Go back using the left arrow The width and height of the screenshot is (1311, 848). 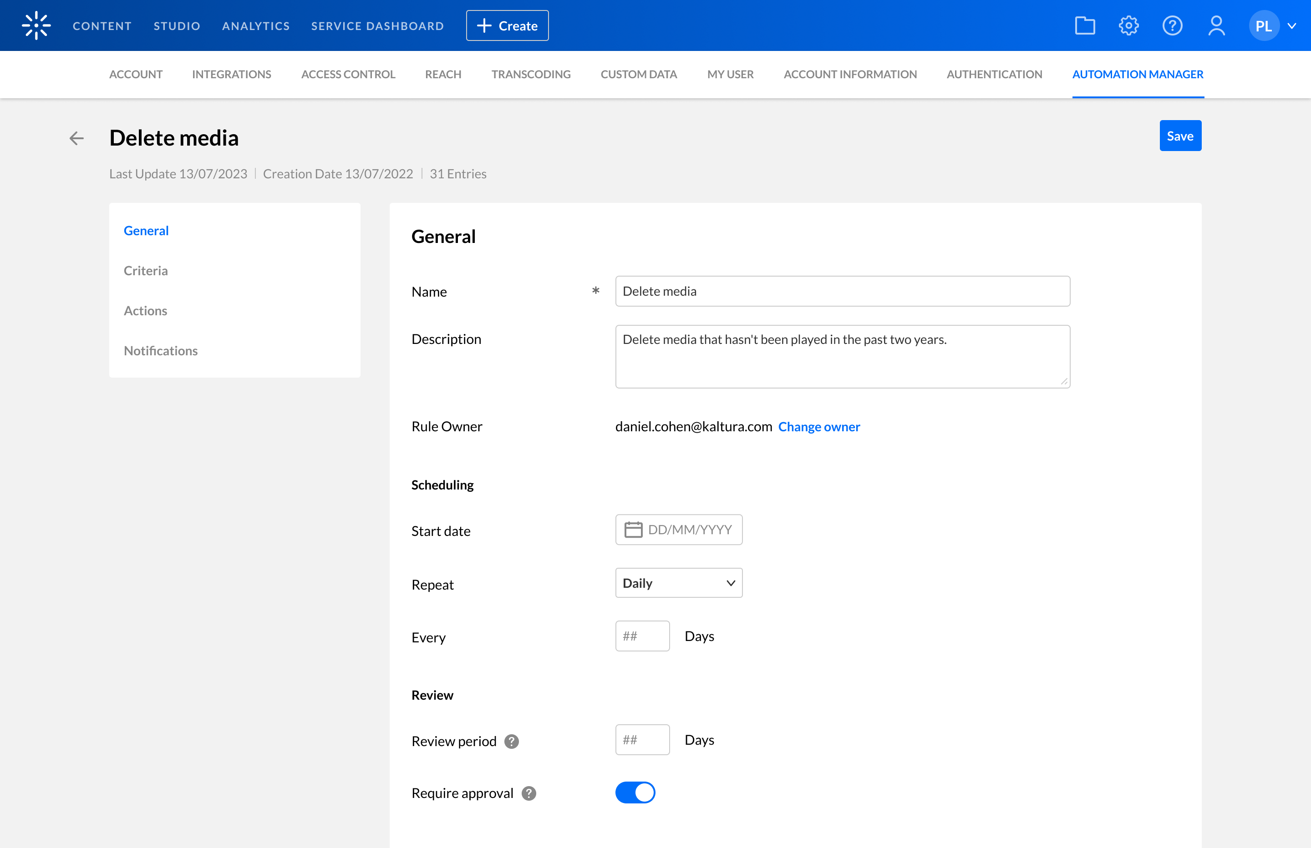coord(76,138)
